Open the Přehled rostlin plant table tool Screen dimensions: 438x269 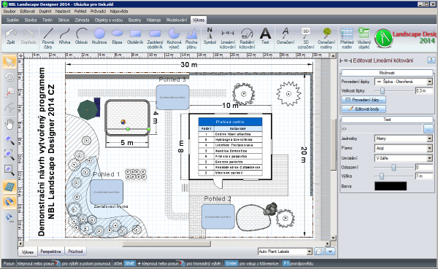[347, 38]
